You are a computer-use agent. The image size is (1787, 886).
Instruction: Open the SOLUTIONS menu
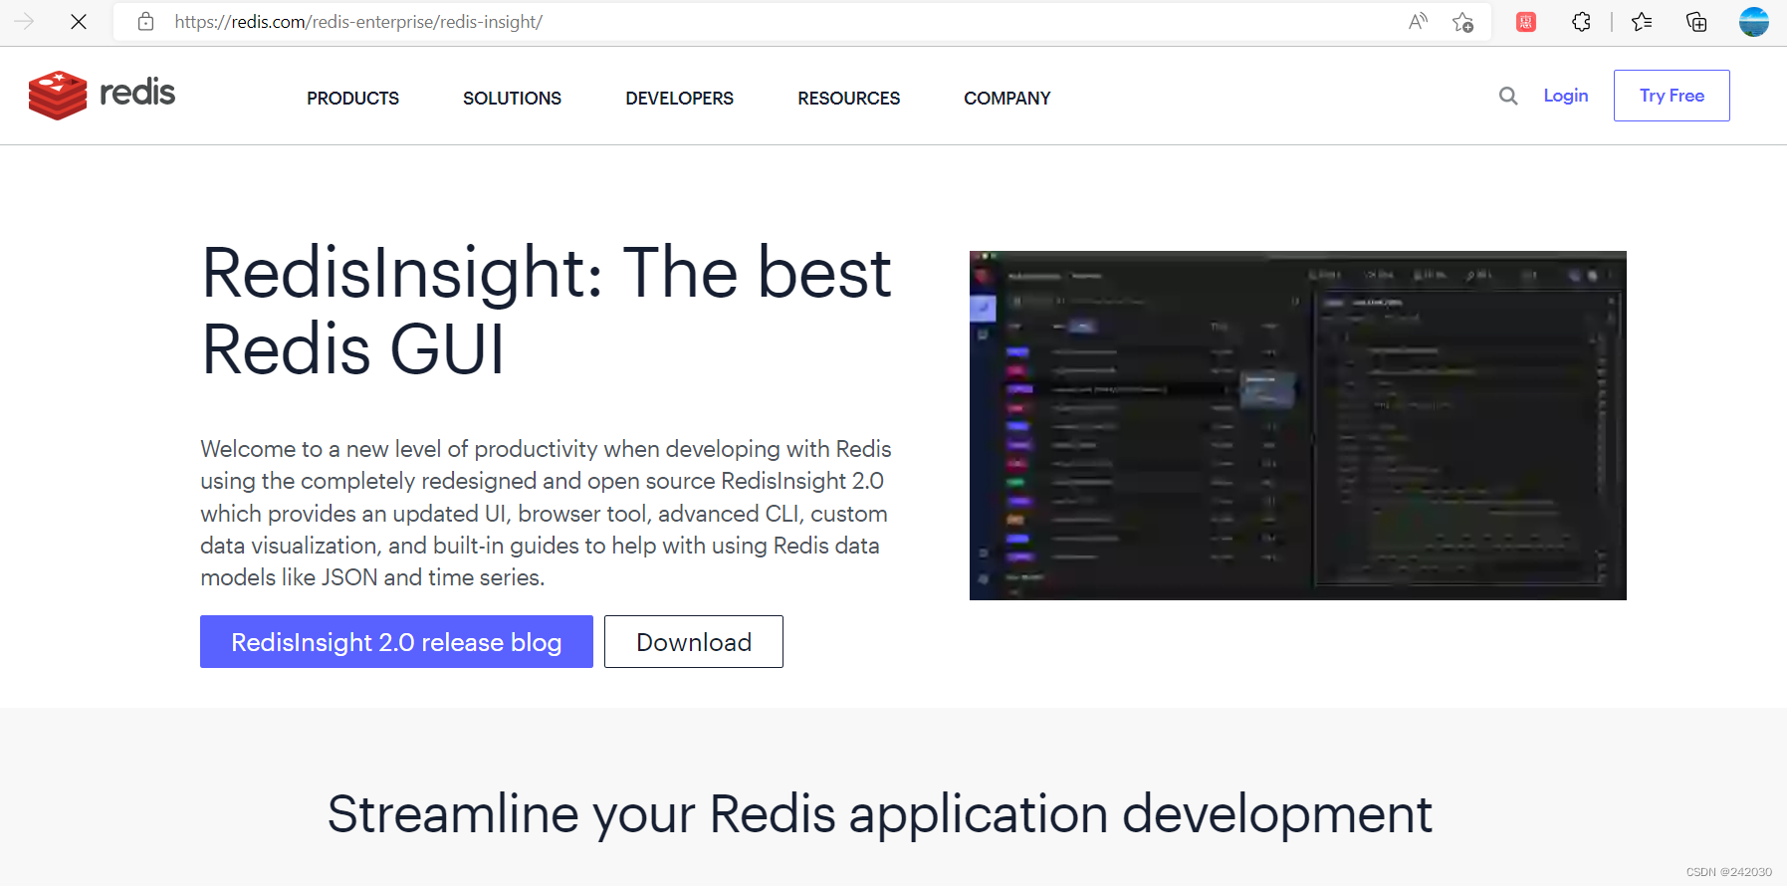[512, 98]
